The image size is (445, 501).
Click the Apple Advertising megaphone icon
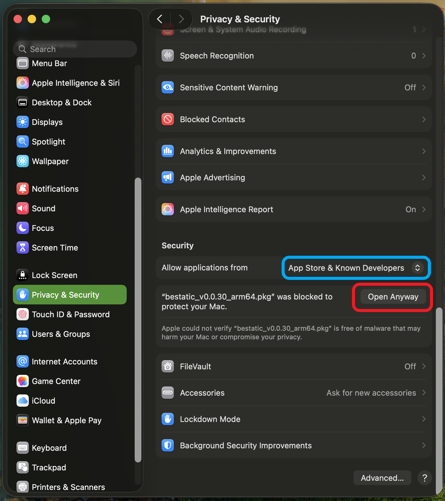(x=168, y=178)
